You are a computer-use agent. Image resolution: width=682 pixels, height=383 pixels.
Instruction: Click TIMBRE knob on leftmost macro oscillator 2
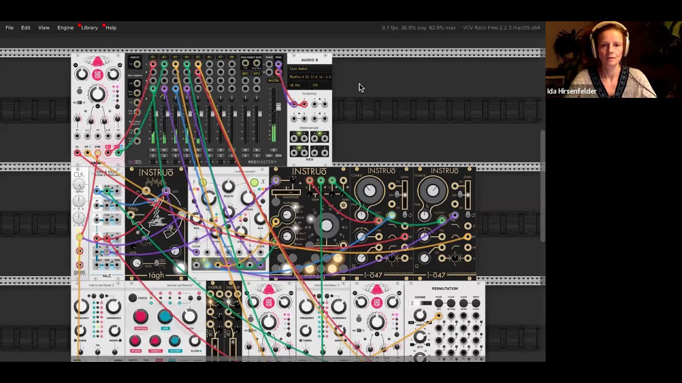80,331
